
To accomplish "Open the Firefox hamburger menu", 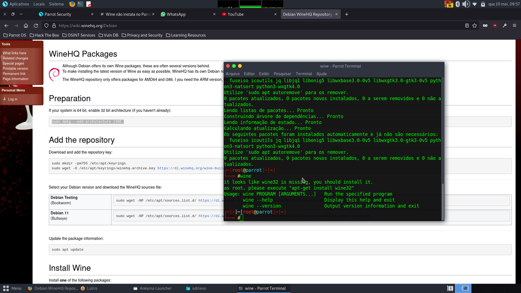I will (x=514, y=26).
